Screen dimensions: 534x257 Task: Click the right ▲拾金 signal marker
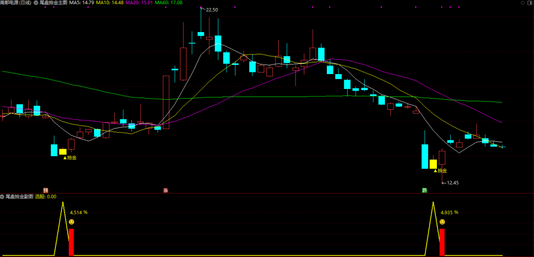(440, 171)
